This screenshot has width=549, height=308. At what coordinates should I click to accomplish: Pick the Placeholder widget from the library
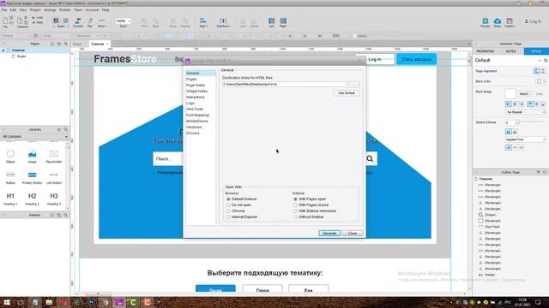pyautogui.click(x=53, y=156)
